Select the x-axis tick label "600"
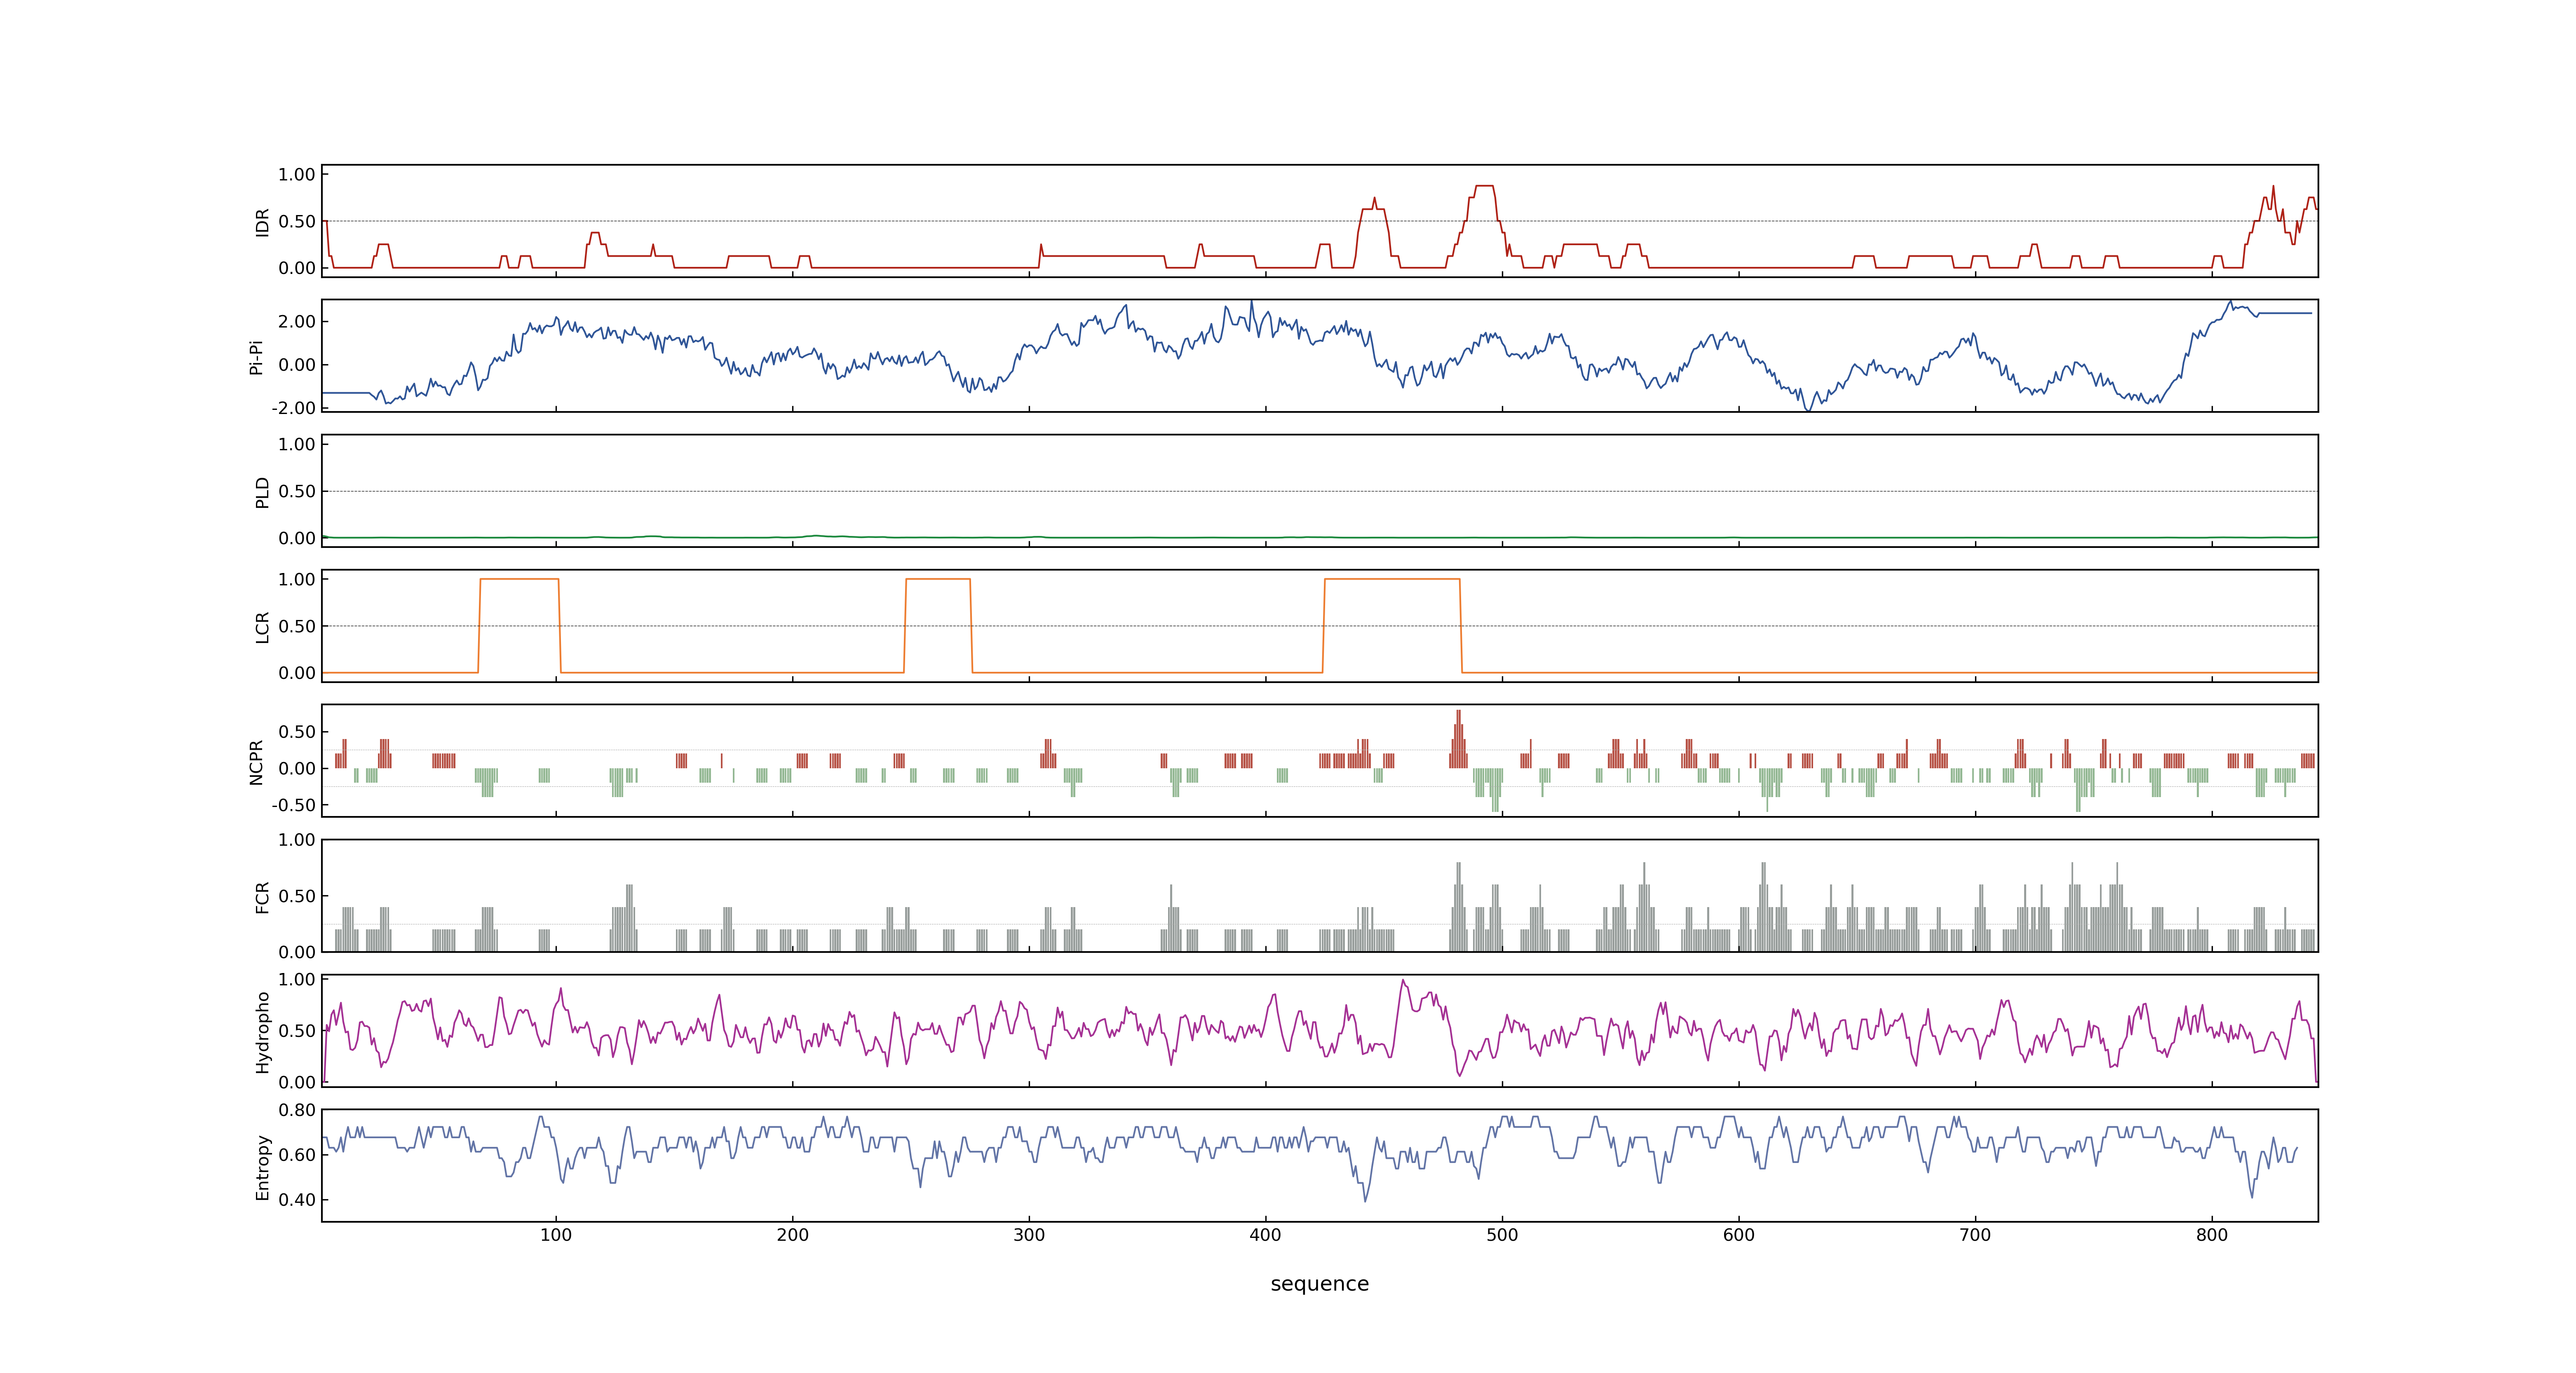 tap(1739, 1235)
